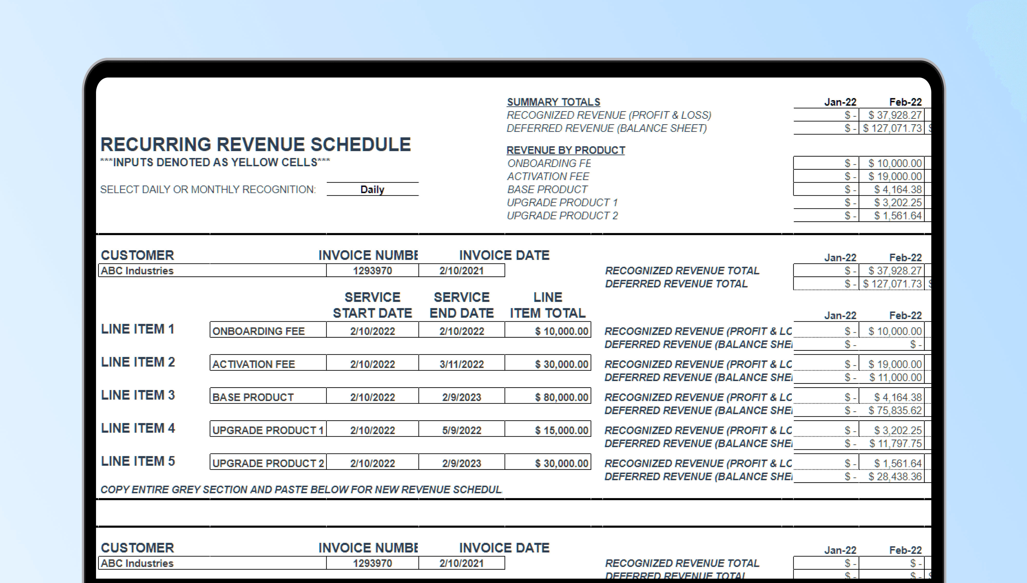Click the ACTIVATION FEE line item name cell
Viewport: 1027px width, 583px height.
(268, 363)
